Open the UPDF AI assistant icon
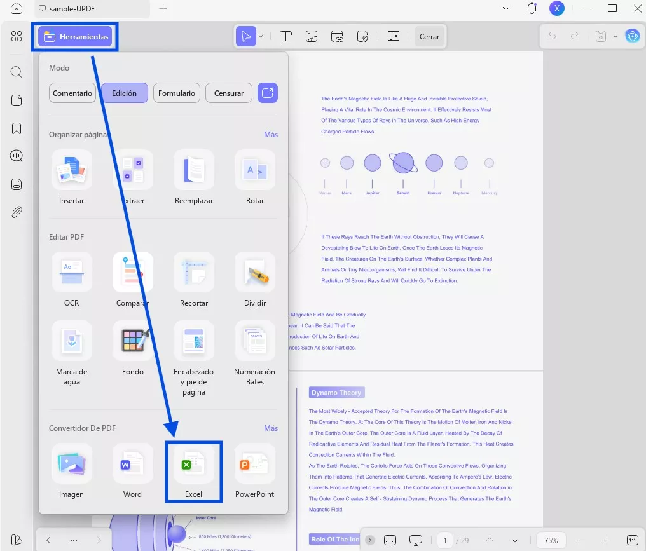 click(633, 36)
